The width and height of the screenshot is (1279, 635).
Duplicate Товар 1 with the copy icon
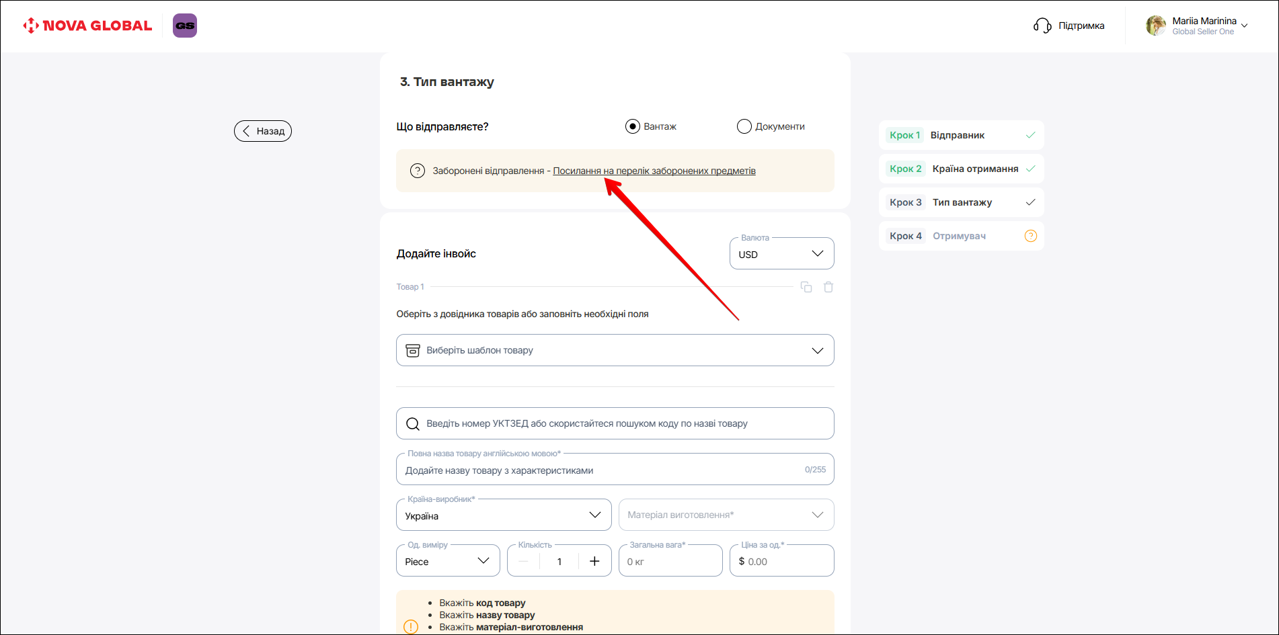pos(806,287)
